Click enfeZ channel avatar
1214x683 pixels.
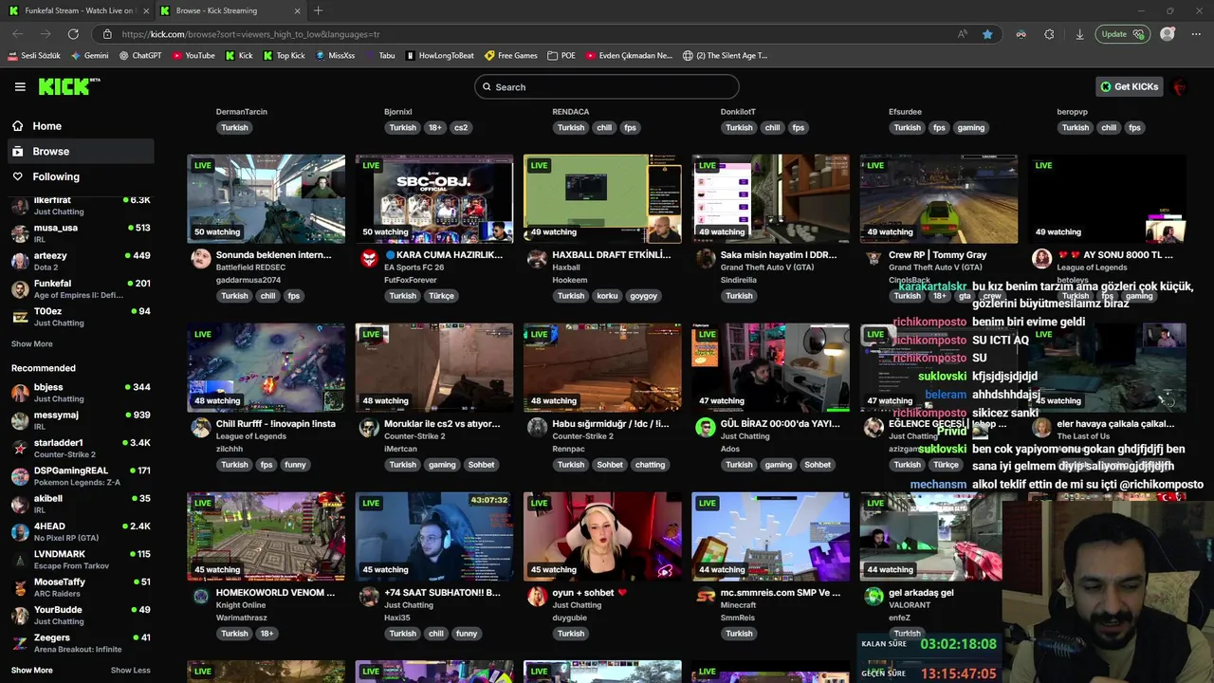point(874,597)
